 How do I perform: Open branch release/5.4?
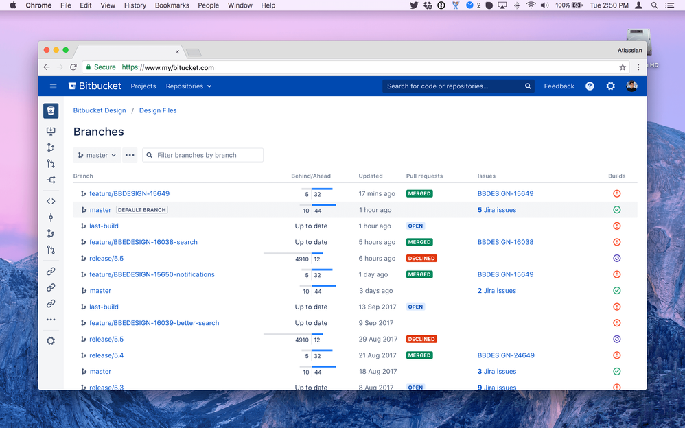[106, 355]
